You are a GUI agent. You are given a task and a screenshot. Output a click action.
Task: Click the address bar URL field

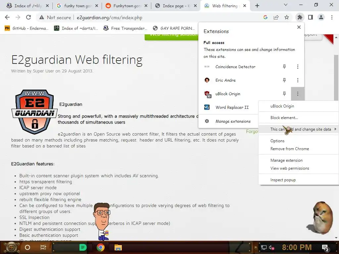click(x=109, y=18)
